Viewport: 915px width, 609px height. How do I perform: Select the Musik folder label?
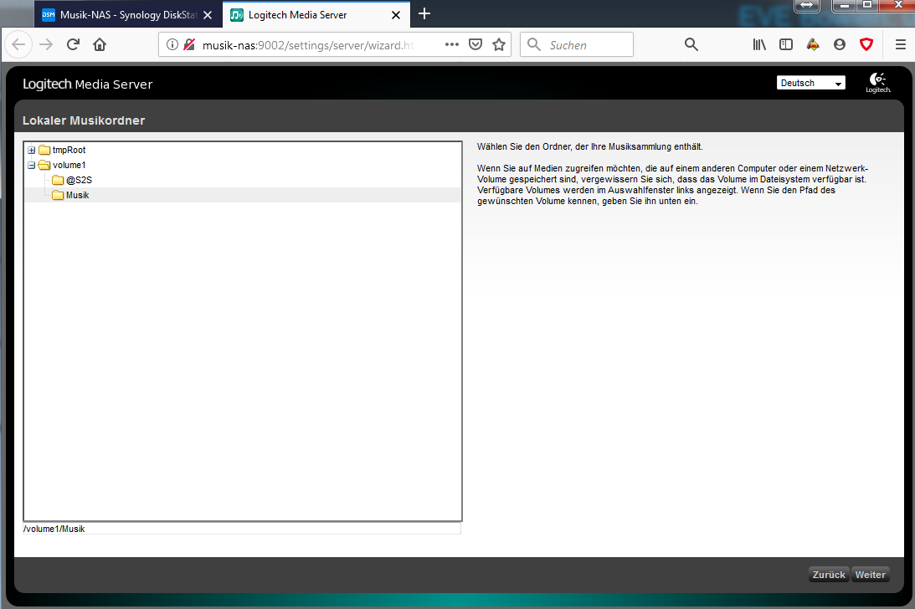[x=78, y=196]
